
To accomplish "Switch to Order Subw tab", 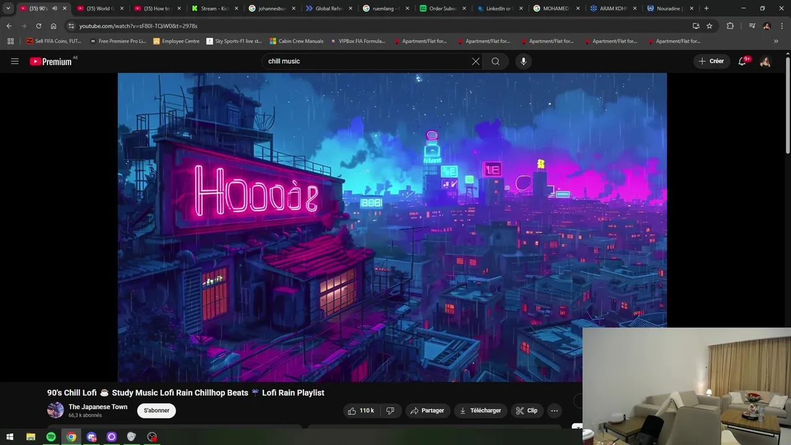I will (x=444, y=9).
